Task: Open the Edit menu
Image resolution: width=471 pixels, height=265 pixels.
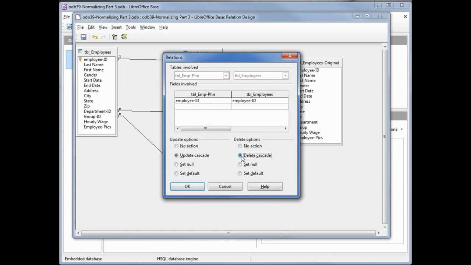Action: coord(91,27)
